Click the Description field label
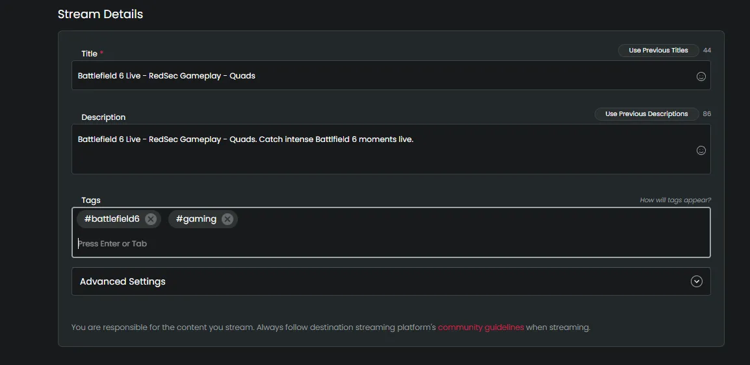The height and width of the screenshot is (365, 750). click(103, 117)
